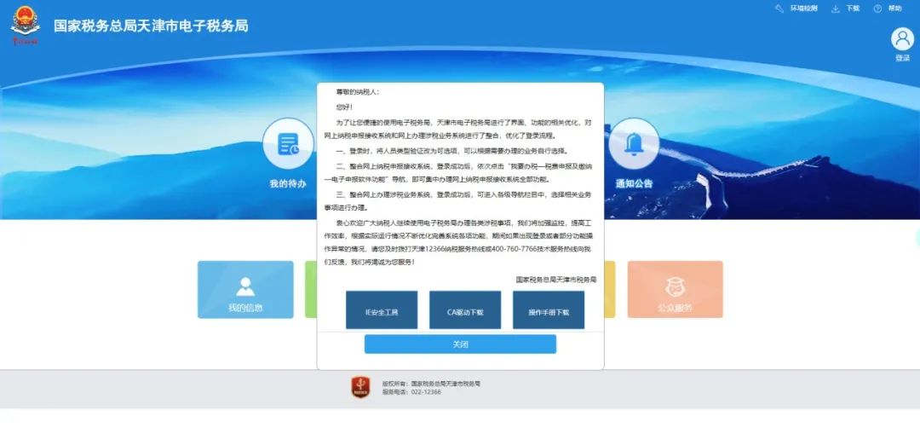Click the green tile partly hidden behind the dialog

point(311,290)
